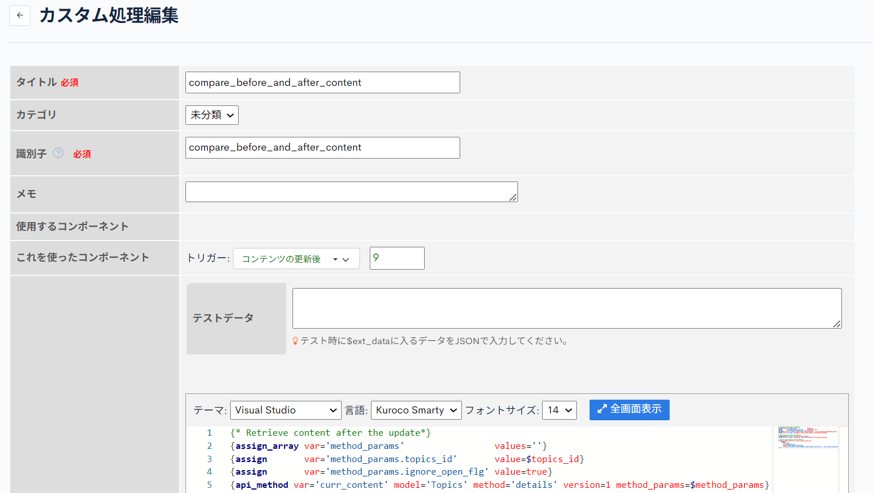This screenshot has width=874, height=493.
Task: Click the これを使ったコンポーネント label
Action: pyautogui.click(x=82, y=258)
